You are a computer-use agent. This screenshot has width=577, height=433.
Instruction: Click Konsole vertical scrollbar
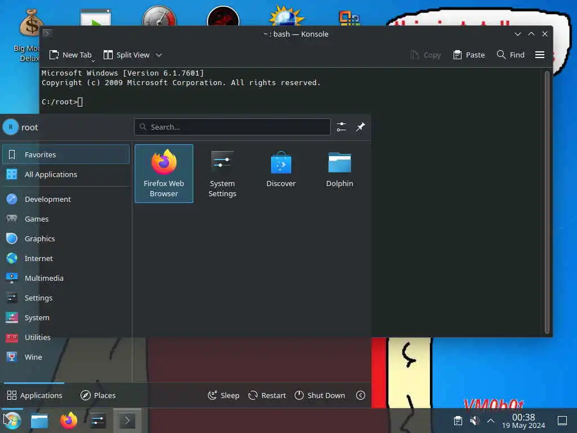click(x=547, y=202)
